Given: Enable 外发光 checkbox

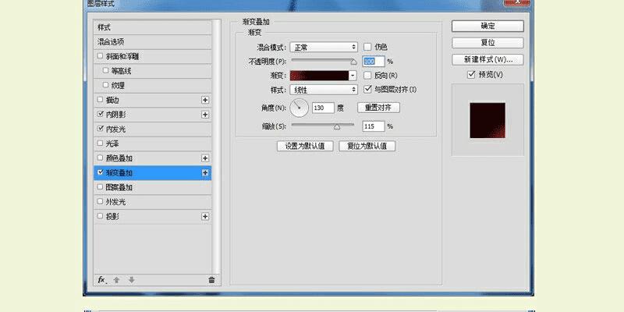Looking at the screenshot, I should (101, 201).
